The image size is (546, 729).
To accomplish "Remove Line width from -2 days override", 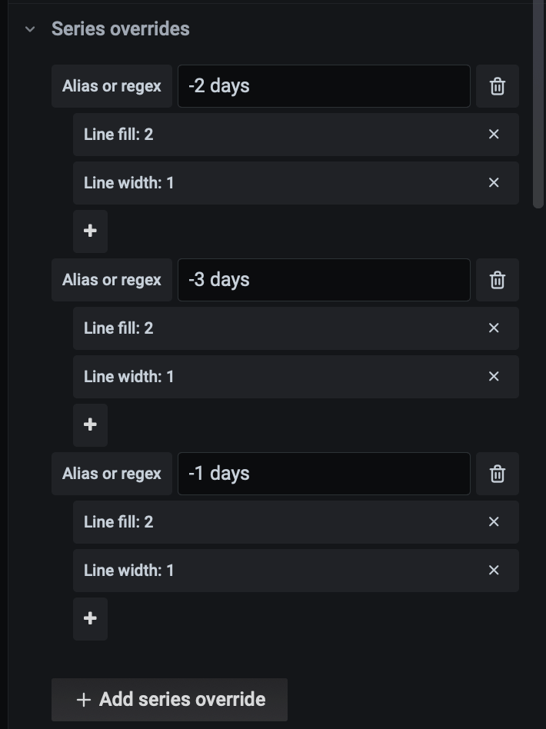I will 494,183.
